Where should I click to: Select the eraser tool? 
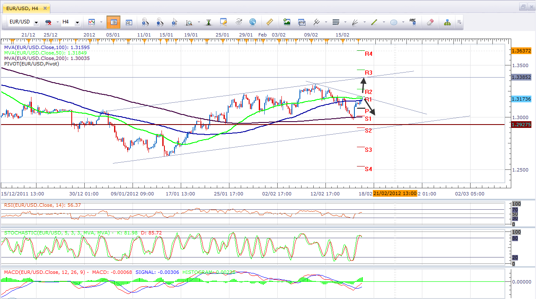(x=430, y=22)
